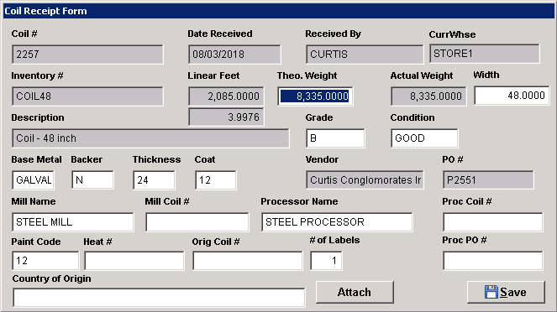Image resolution: width=557 pixels, height=312 pixels.
Task: Click the Condition field showing GOOD
Action: [x=424, y=138]
